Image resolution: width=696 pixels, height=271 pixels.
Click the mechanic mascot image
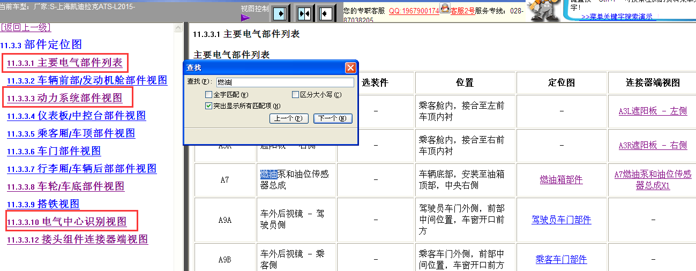point(545,10)
